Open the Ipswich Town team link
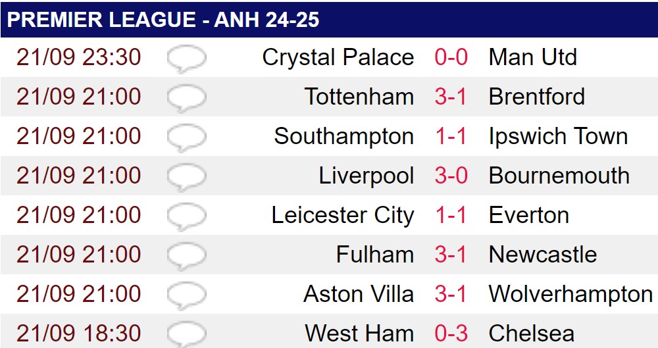Image resolution: width=658 pixels, height=348 pixels. [x=559, y=137]
